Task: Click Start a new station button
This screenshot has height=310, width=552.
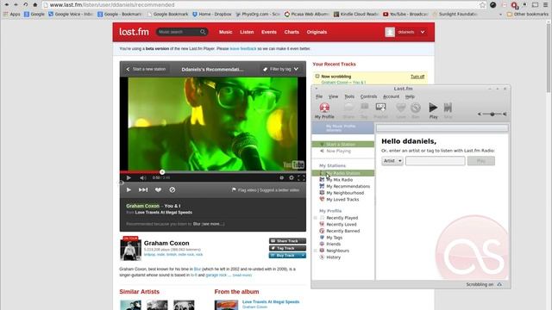Action: (x=146, y=69)
